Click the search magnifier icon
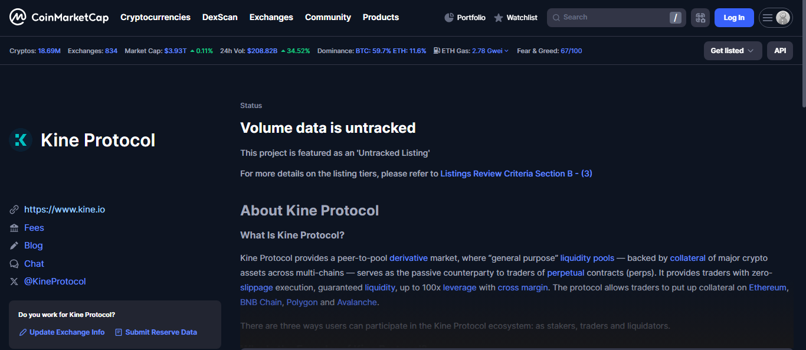 point(556,18)
